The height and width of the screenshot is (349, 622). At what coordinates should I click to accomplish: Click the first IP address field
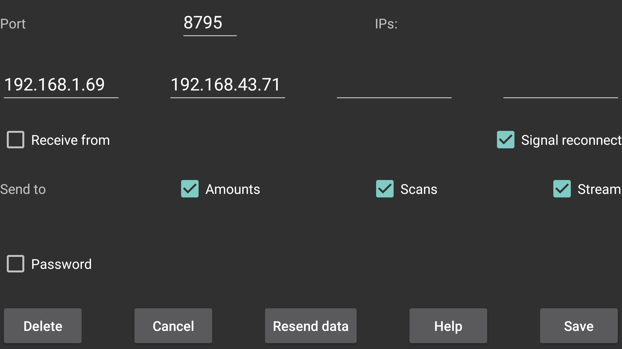pos(61,84)
